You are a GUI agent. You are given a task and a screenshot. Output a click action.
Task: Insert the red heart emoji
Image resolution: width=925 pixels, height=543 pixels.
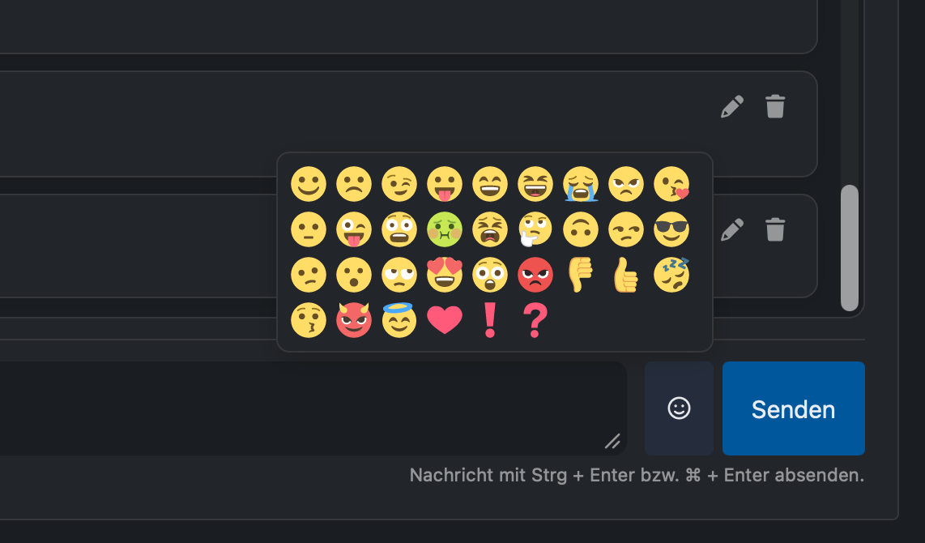click(x=444, y=320)
